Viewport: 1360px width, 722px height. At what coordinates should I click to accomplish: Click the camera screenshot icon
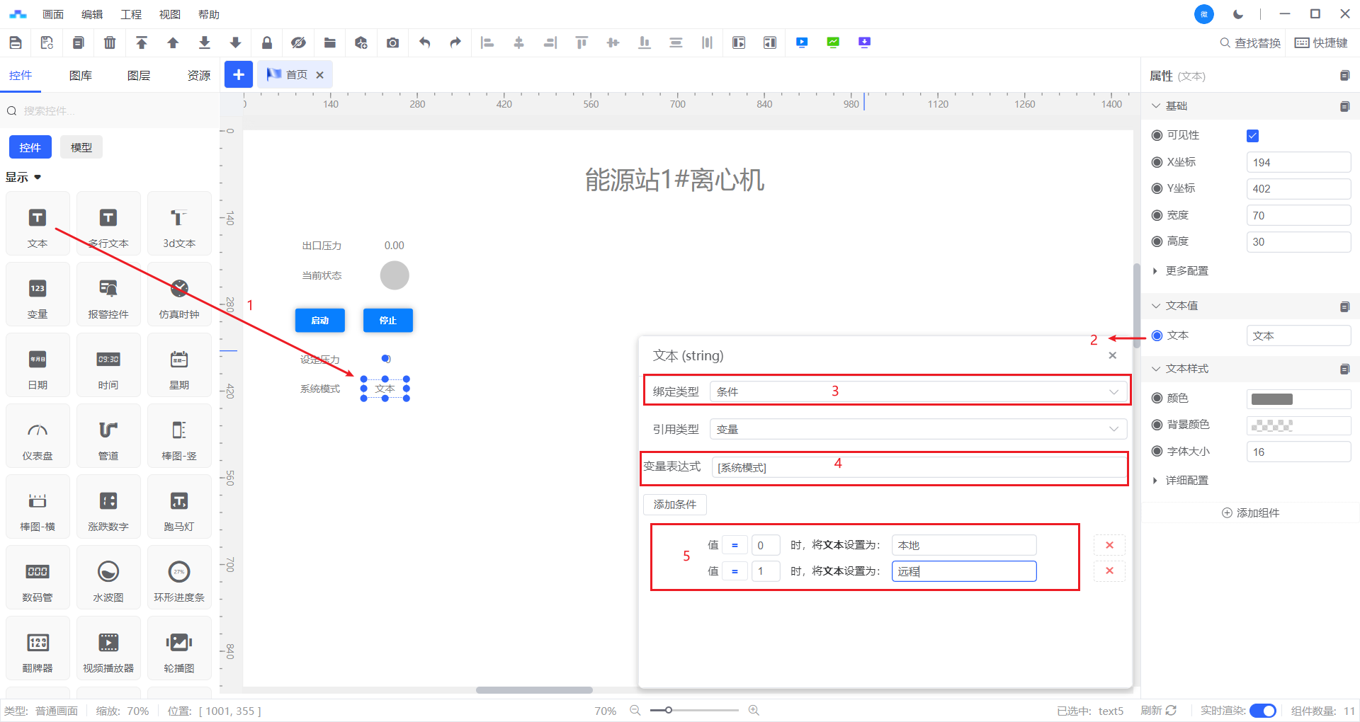click(392, 43)
